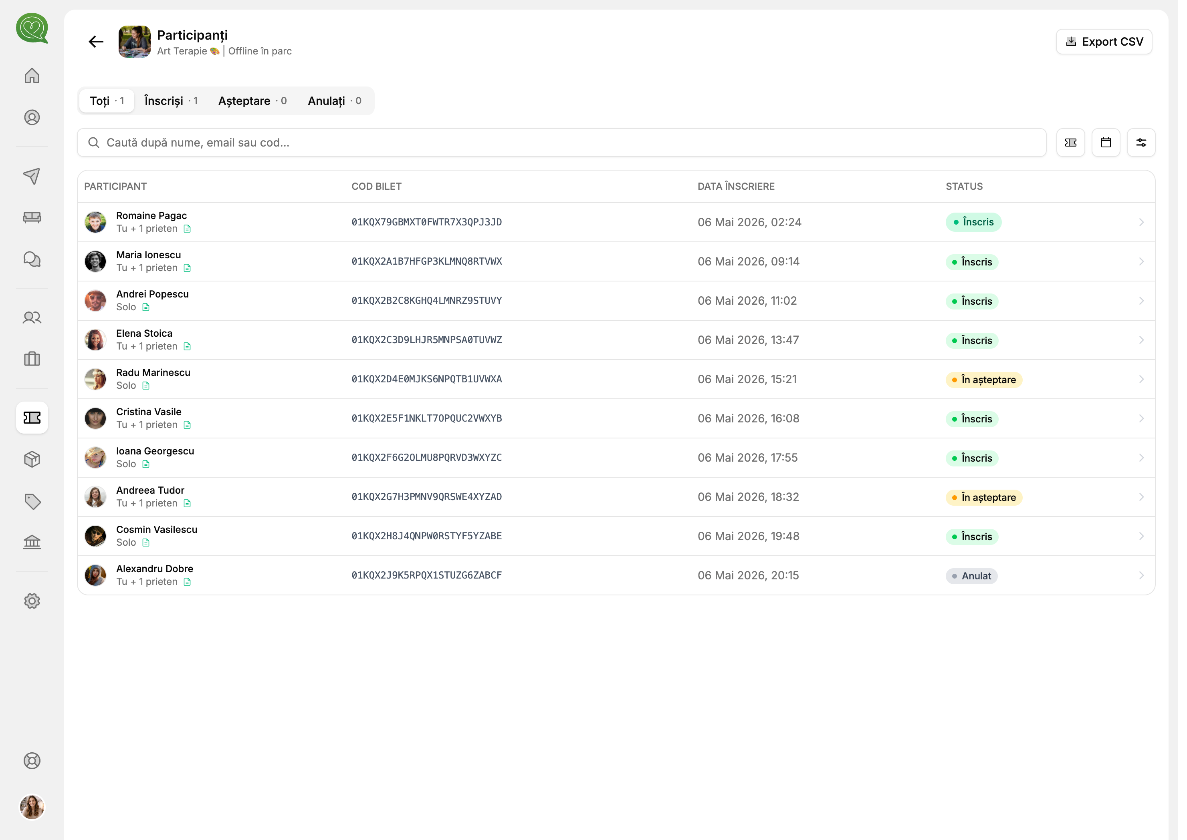Focus the search by name field
This screenshot has height=840, width=1187.
coord(562,143)
